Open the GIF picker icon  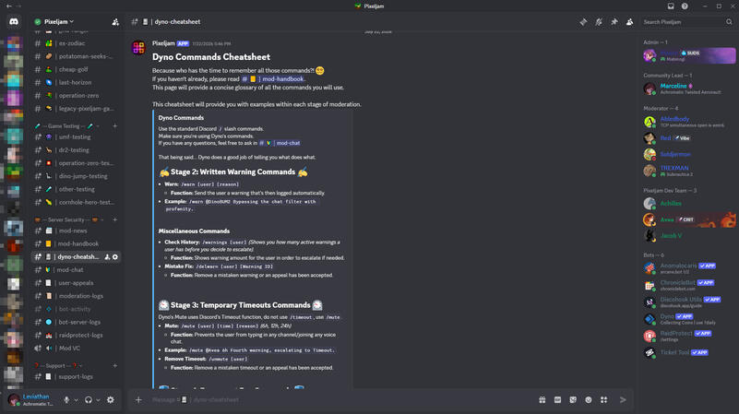pyautogui.click(x=557, y=400)
